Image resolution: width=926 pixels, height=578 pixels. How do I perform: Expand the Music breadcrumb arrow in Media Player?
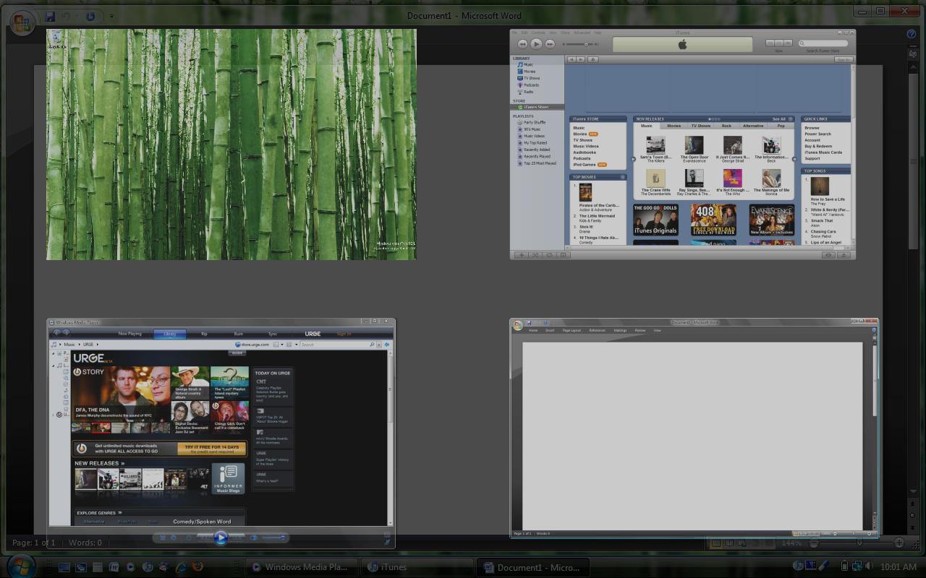80,345
